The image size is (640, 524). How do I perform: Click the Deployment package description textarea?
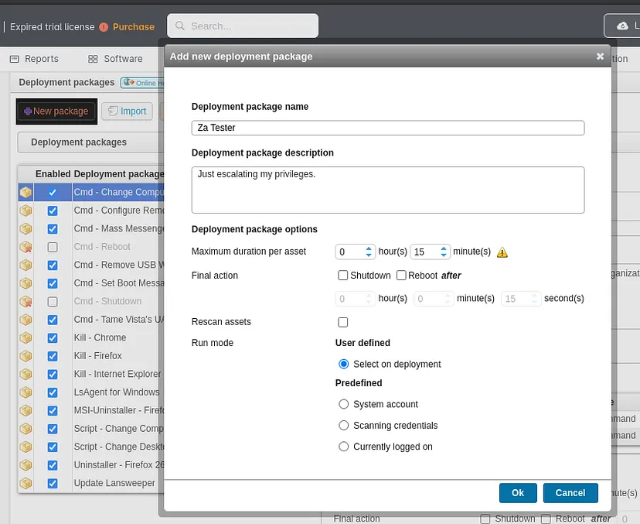388,190
